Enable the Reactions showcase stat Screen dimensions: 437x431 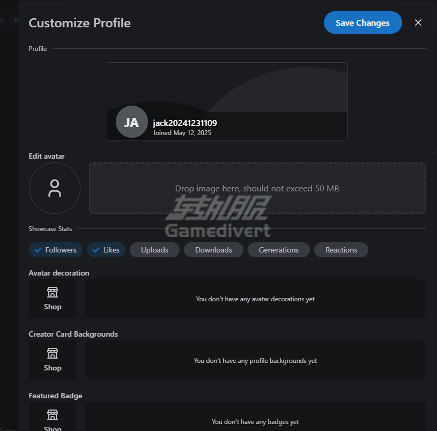pos(341,250)
